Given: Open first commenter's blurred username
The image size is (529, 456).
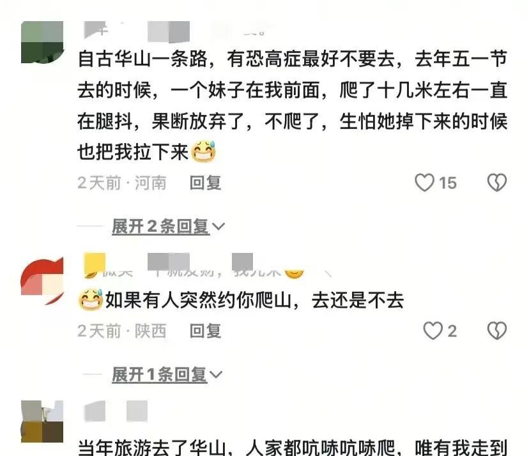Looking at the screenshot, I should 174,32.
